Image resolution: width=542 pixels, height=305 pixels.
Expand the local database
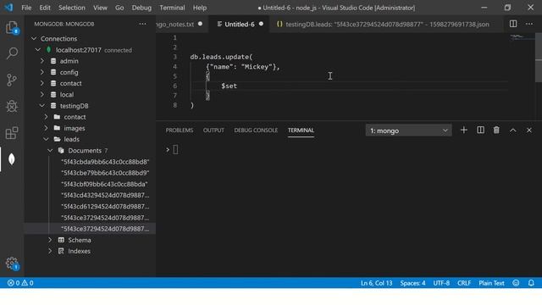pyautogui.click(x=42, y=94)
